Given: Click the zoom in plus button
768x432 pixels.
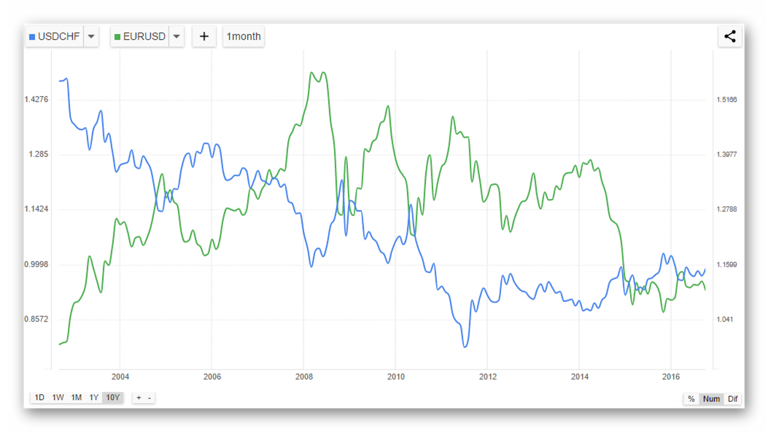Looking at the screenshot, I should pos(139,398).
